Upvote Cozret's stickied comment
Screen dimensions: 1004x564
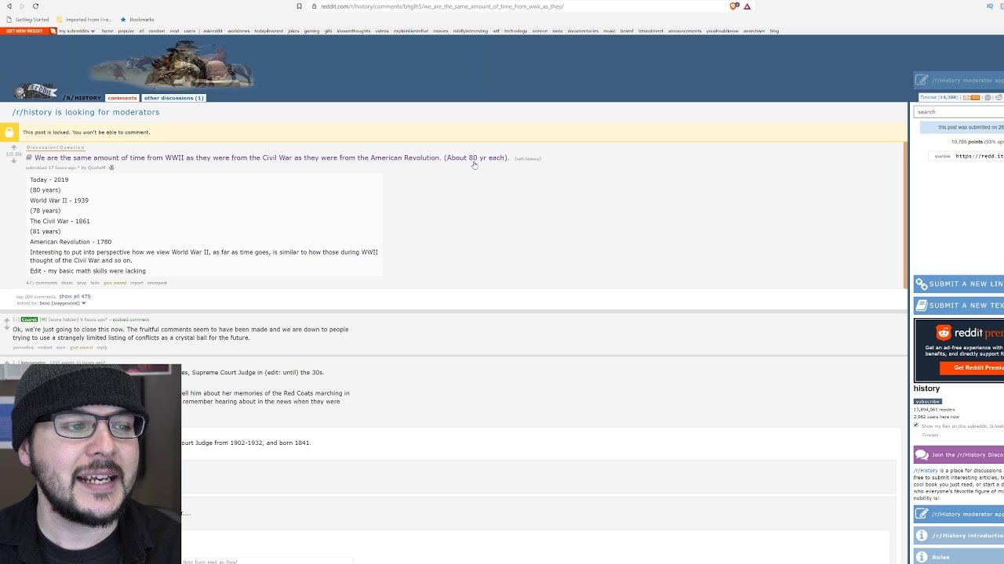(7, 320)
